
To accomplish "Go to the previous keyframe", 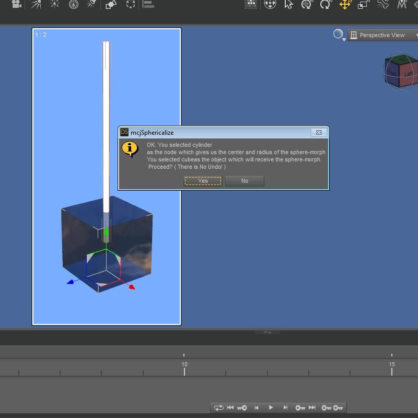I will click(242, 408).
